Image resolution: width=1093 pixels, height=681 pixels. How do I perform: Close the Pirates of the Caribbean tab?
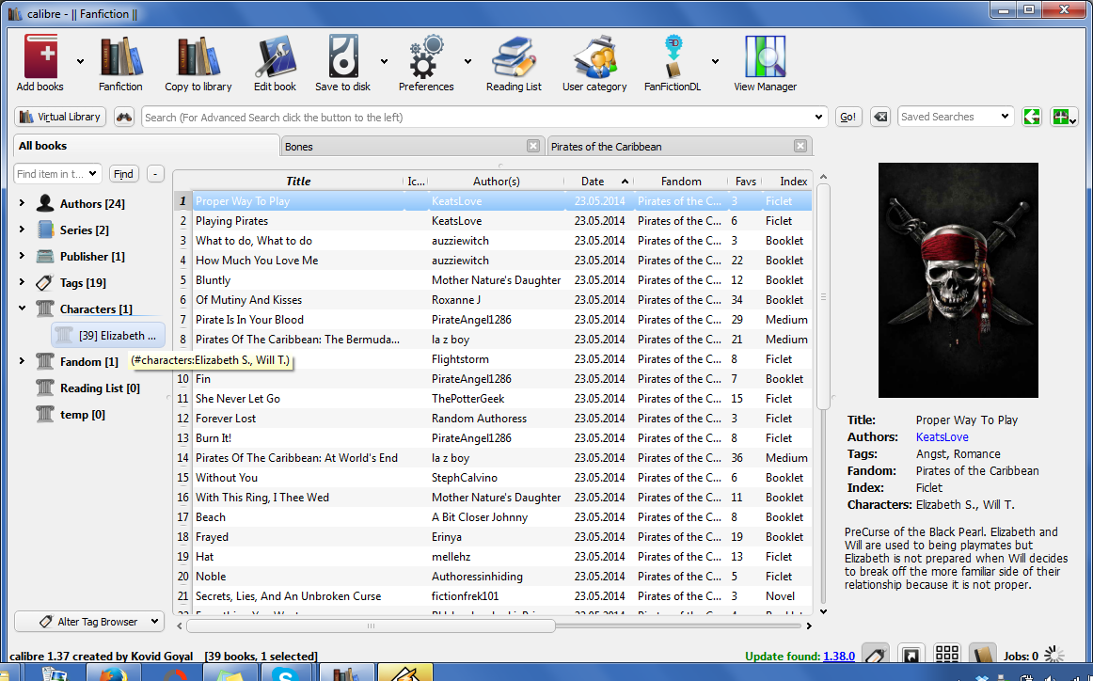point(800,146)
